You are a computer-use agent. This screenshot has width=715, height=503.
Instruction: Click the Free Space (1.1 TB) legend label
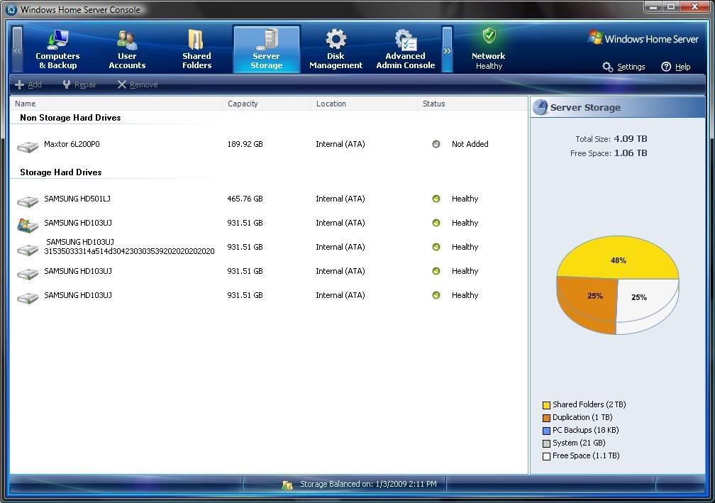click(586, 455)
